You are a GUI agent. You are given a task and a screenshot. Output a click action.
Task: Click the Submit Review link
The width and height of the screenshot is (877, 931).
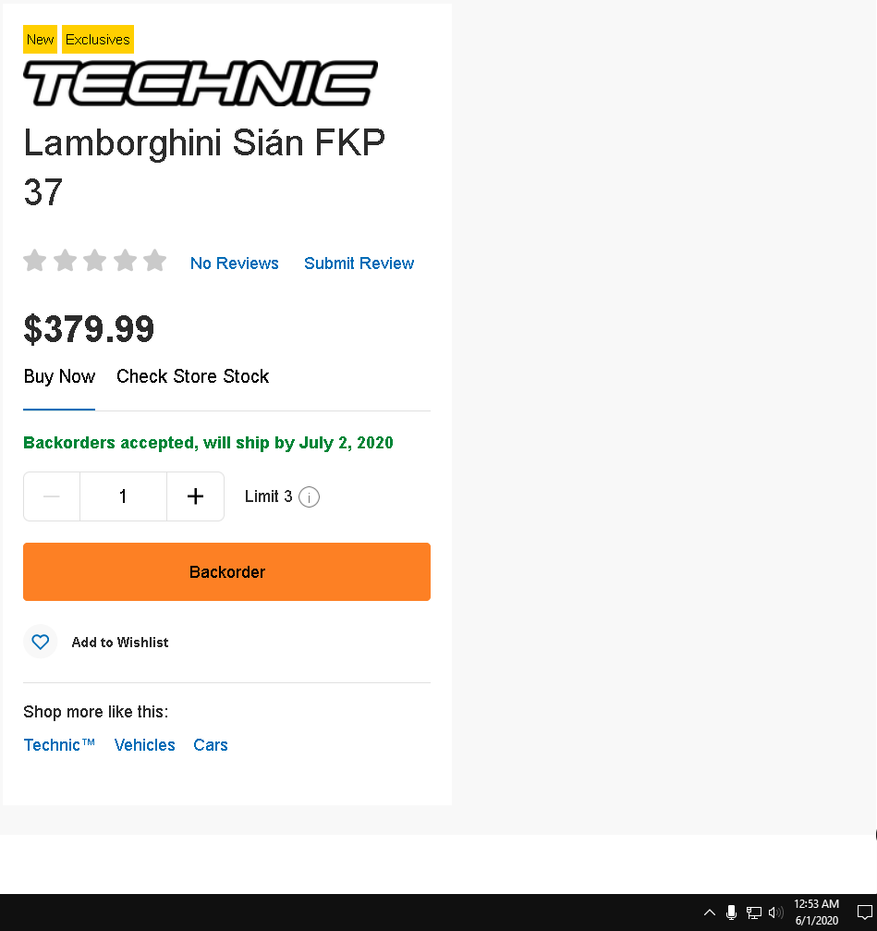359,263
